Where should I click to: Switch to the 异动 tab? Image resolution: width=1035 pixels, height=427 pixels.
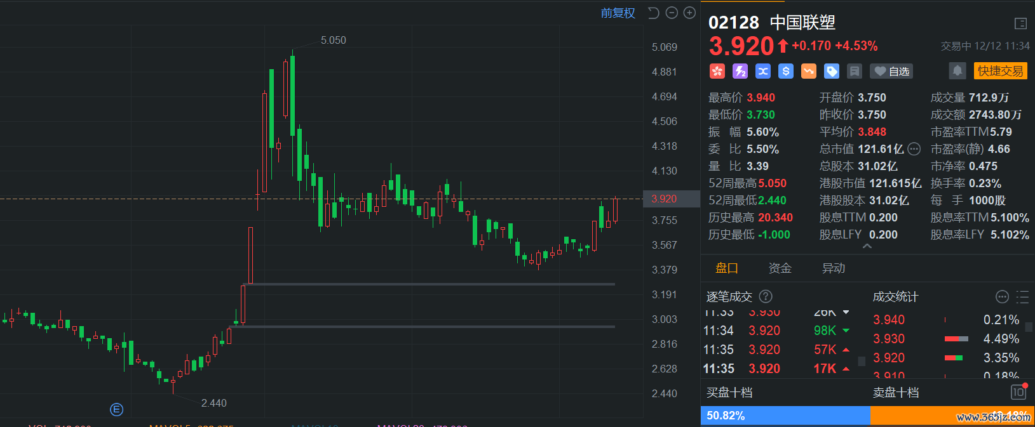[834, 268]
